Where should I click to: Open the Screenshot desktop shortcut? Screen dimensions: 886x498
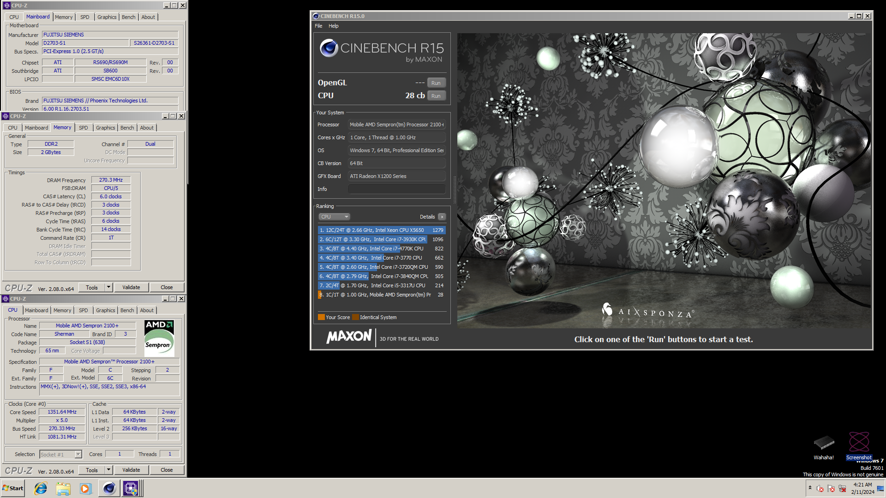coord(859,446)
